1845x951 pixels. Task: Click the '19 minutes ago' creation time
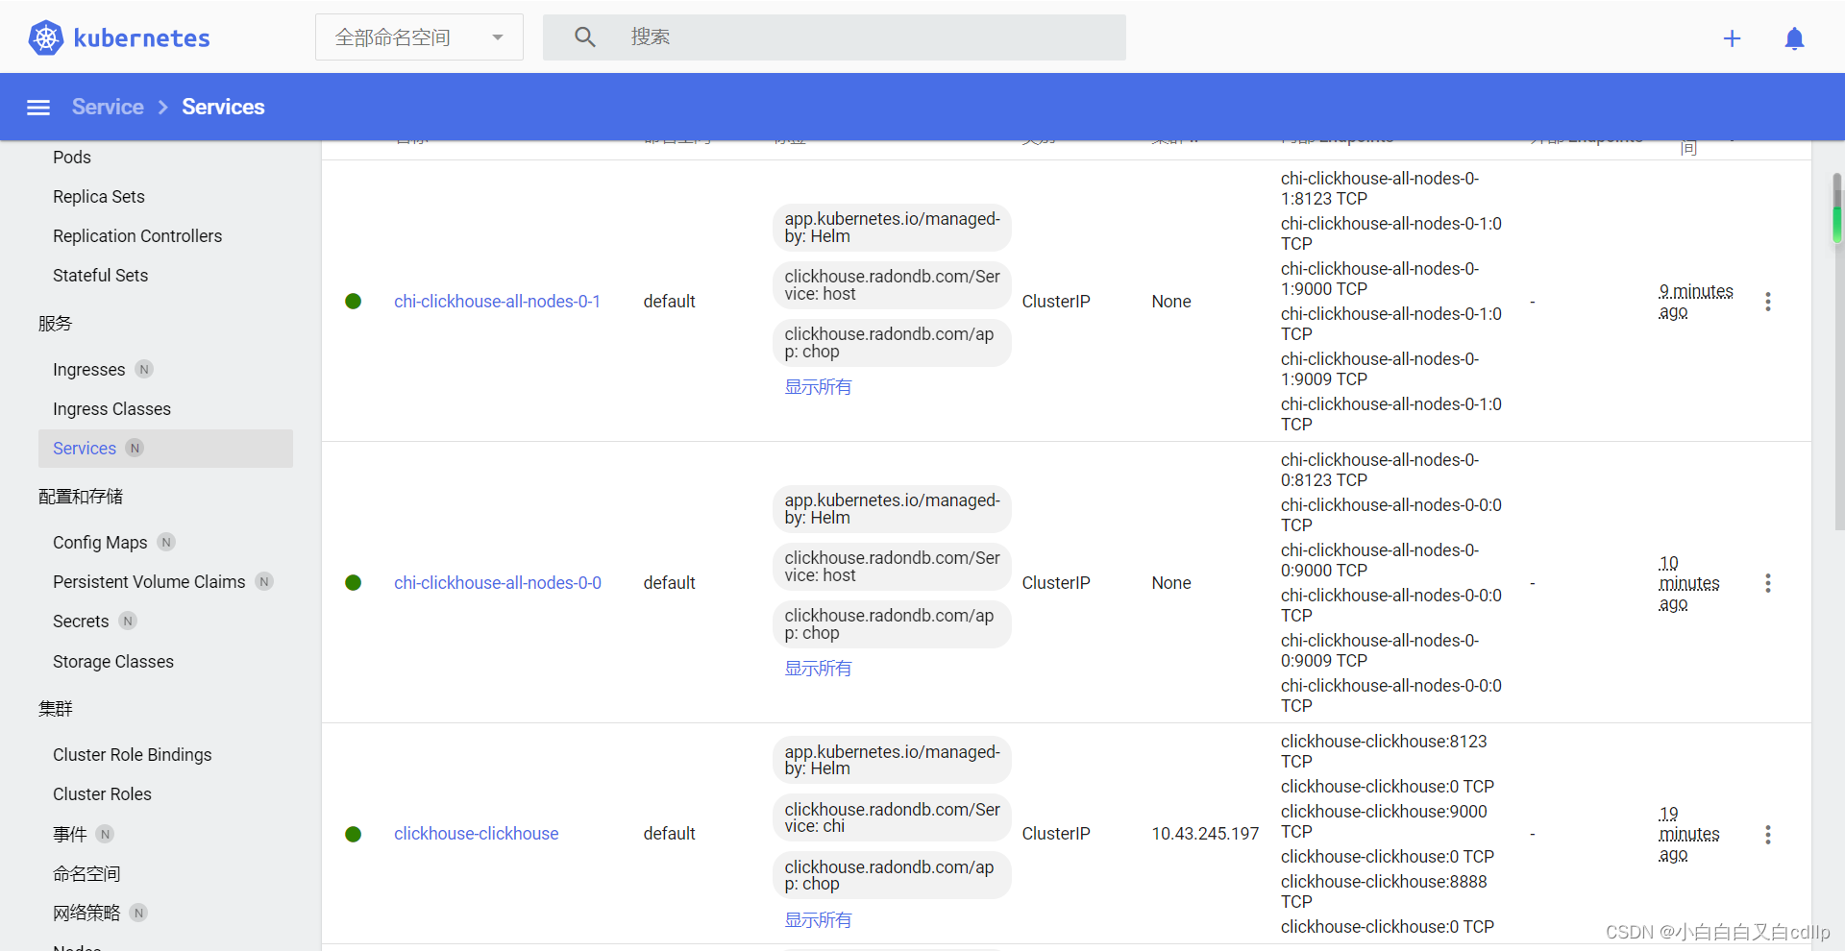[1689, 834]
